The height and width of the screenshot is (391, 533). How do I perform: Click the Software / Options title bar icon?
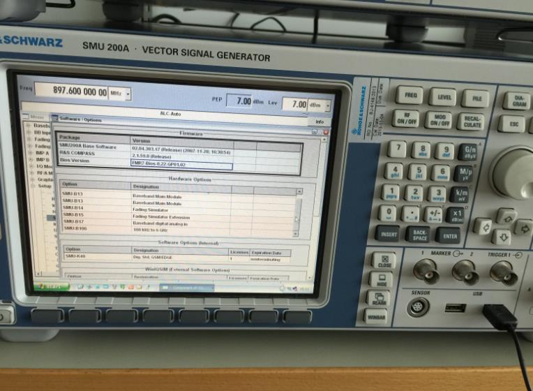tap(54, 118)
